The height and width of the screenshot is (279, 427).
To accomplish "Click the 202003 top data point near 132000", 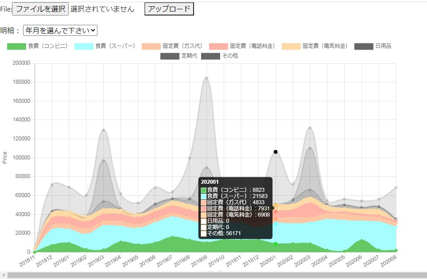I will pyautogui.click(x=310, y=128).
